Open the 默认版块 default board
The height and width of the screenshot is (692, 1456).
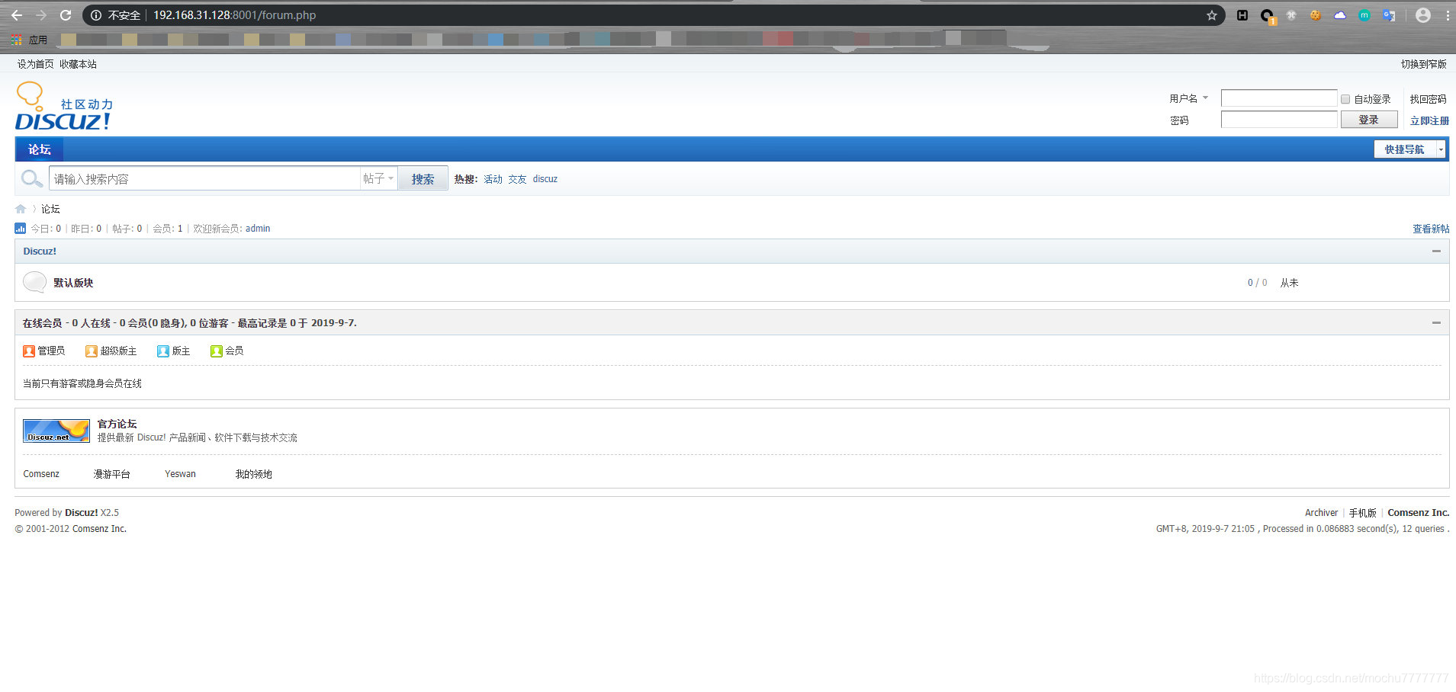pyautogui.click(x=73, y=283)
